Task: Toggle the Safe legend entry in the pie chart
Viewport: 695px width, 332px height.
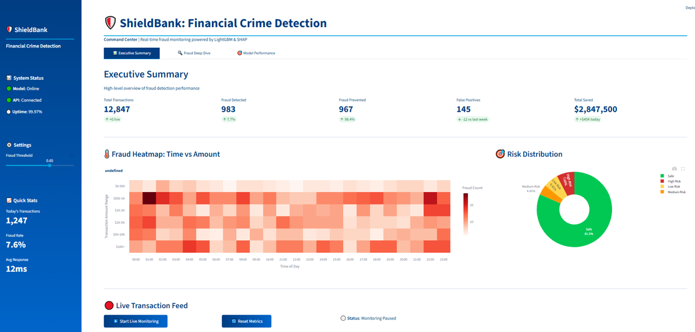Action: point(667,176)
